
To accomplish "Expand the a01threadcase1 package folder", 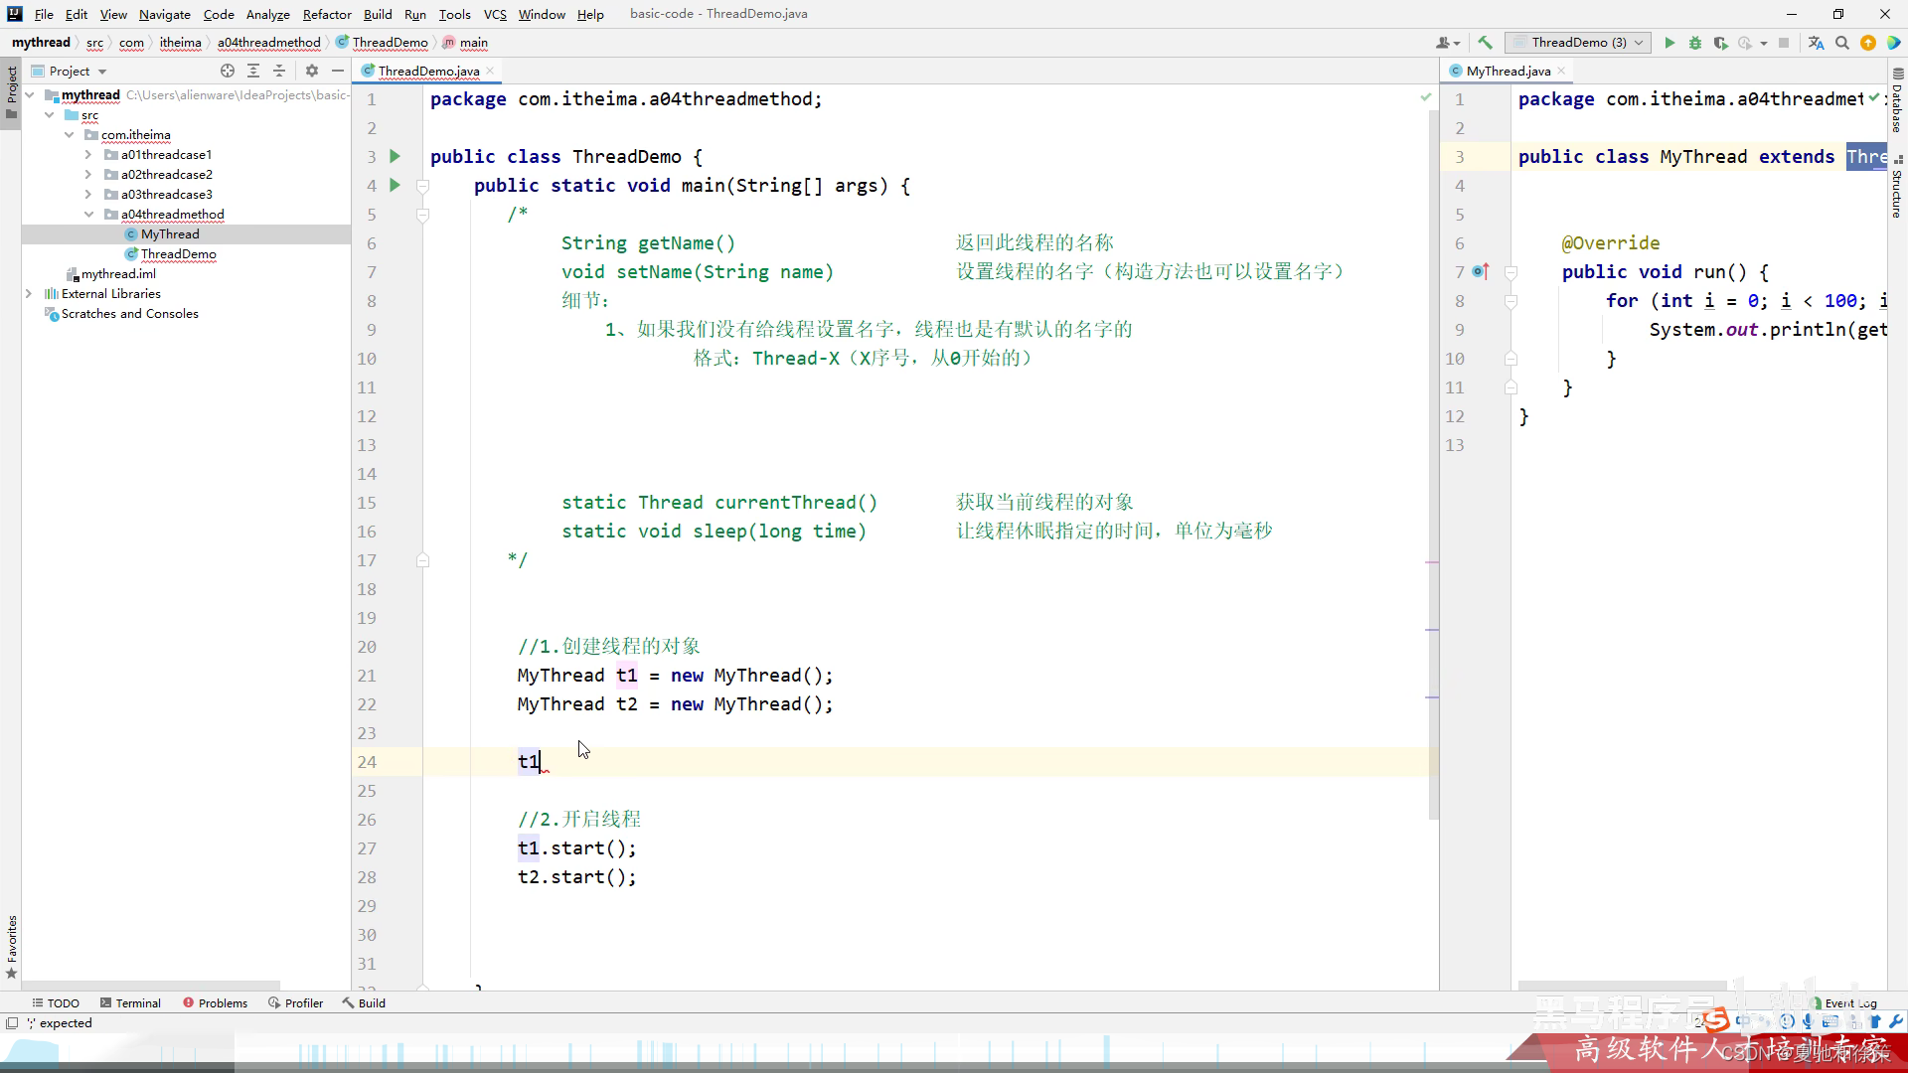I will pyautogui.click(x=88, y=155).
